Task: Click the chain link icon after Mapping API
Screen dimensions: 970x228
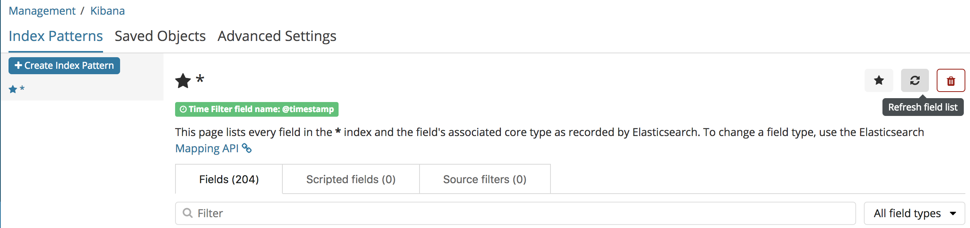Action: [247, 148]
